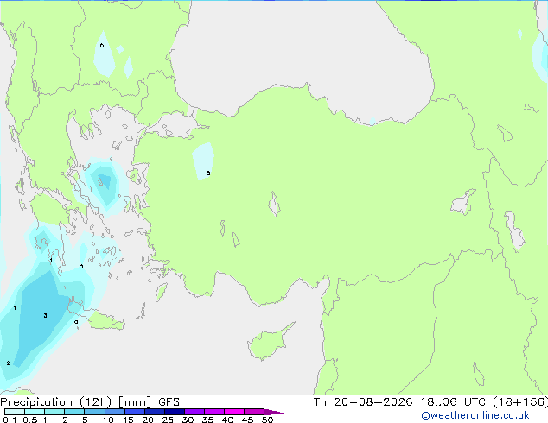The image size is (548, 423).
Task: Click the '3' precipitation value on map
Action: coord(45,315)
